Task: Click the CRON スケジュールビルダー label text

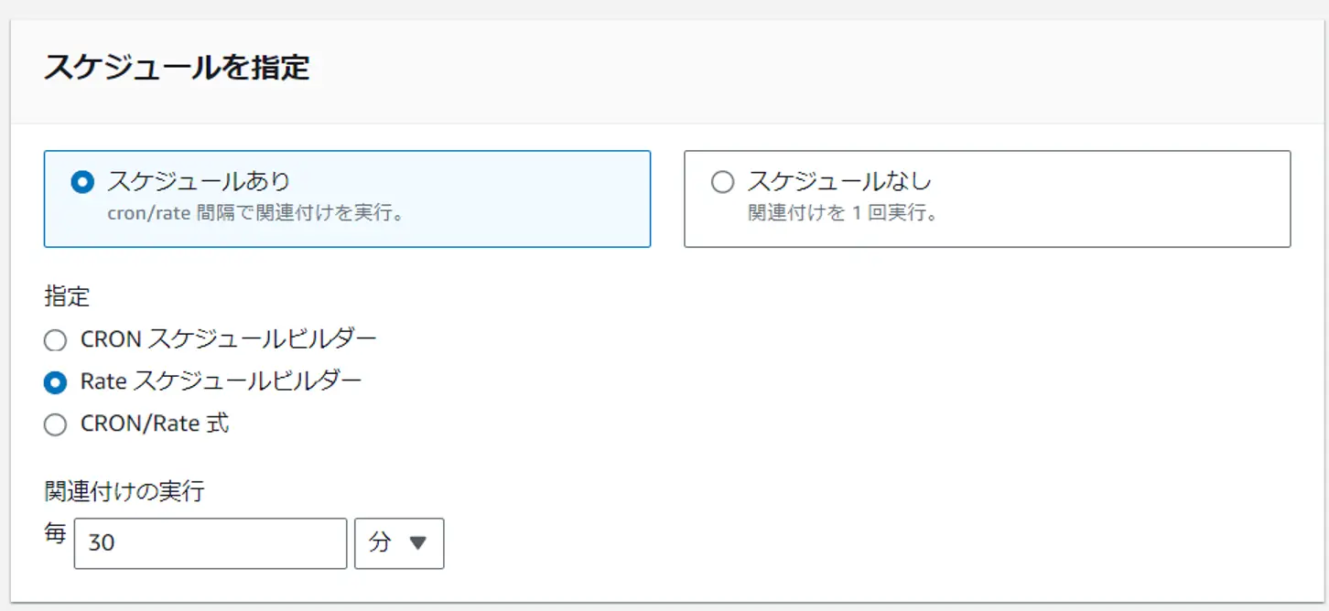Action: pos(229,339)
